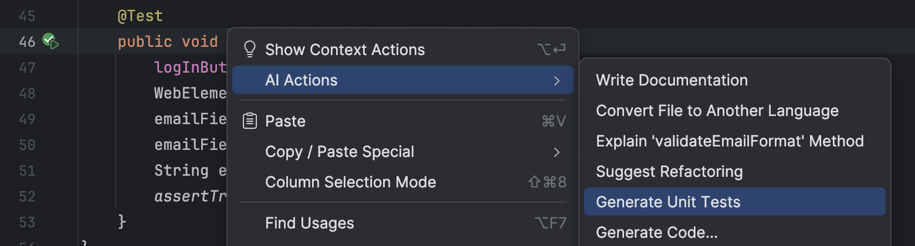The height and width of the screenshot is (246, 915).
Task: Click the green run test gutter icon
Action: click(x=50, y=42)
